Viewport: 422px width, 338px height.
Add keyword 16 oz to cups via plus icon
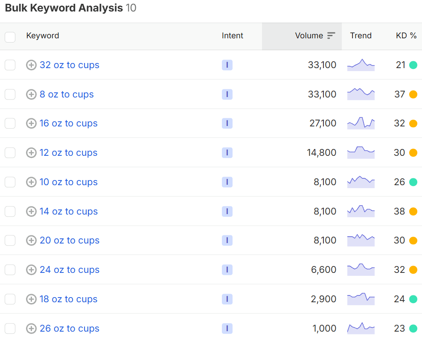point(31,123)
